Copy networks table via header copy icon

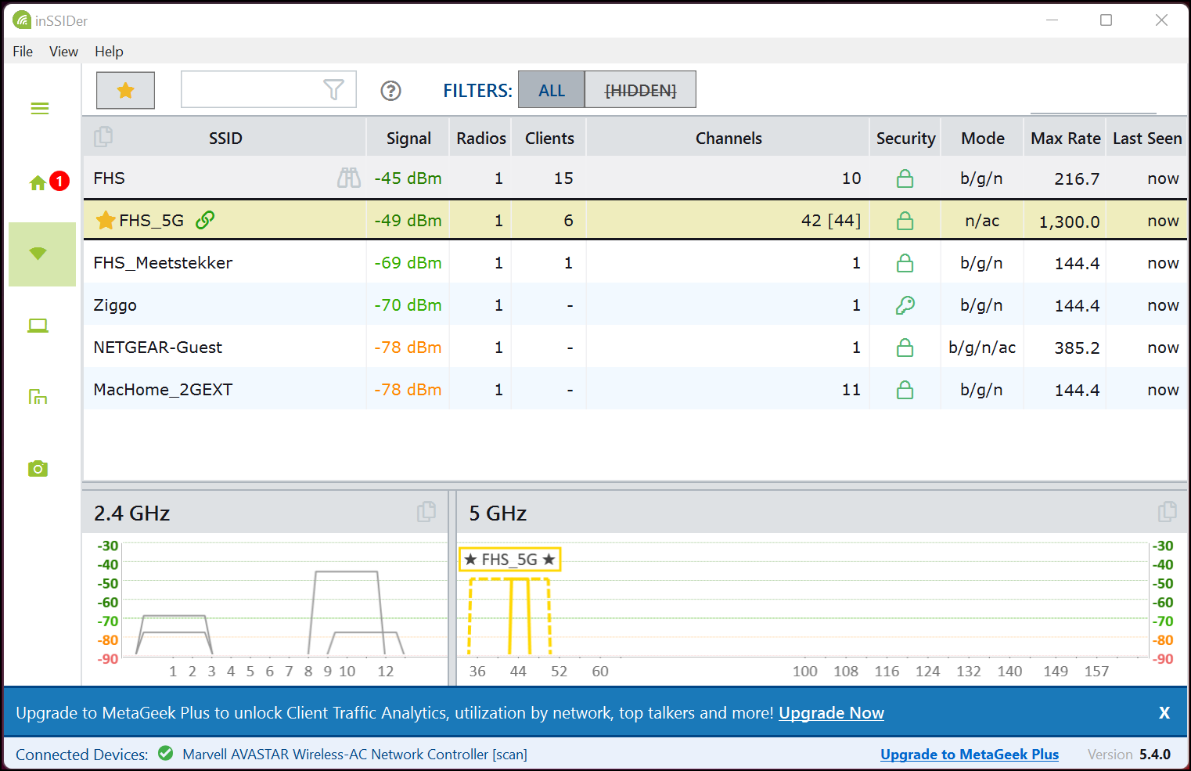[x=103, y=137]
